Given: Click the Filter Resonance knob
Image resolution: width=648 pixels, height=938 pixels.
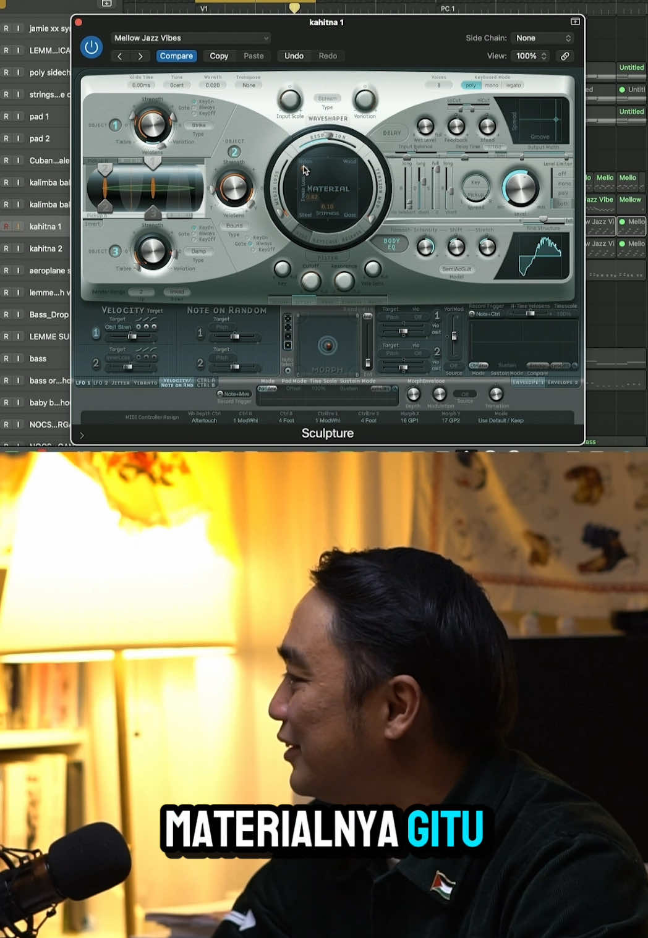Looking at the screenshot, I should (x=344, y=281).
